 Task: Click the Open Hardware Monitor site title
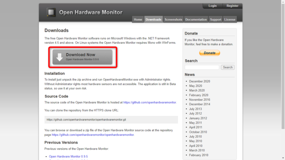point(91,12)
